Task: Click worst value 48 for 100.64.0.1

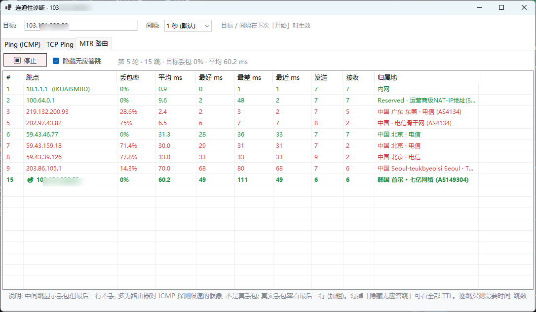Action: pos(241,101)
